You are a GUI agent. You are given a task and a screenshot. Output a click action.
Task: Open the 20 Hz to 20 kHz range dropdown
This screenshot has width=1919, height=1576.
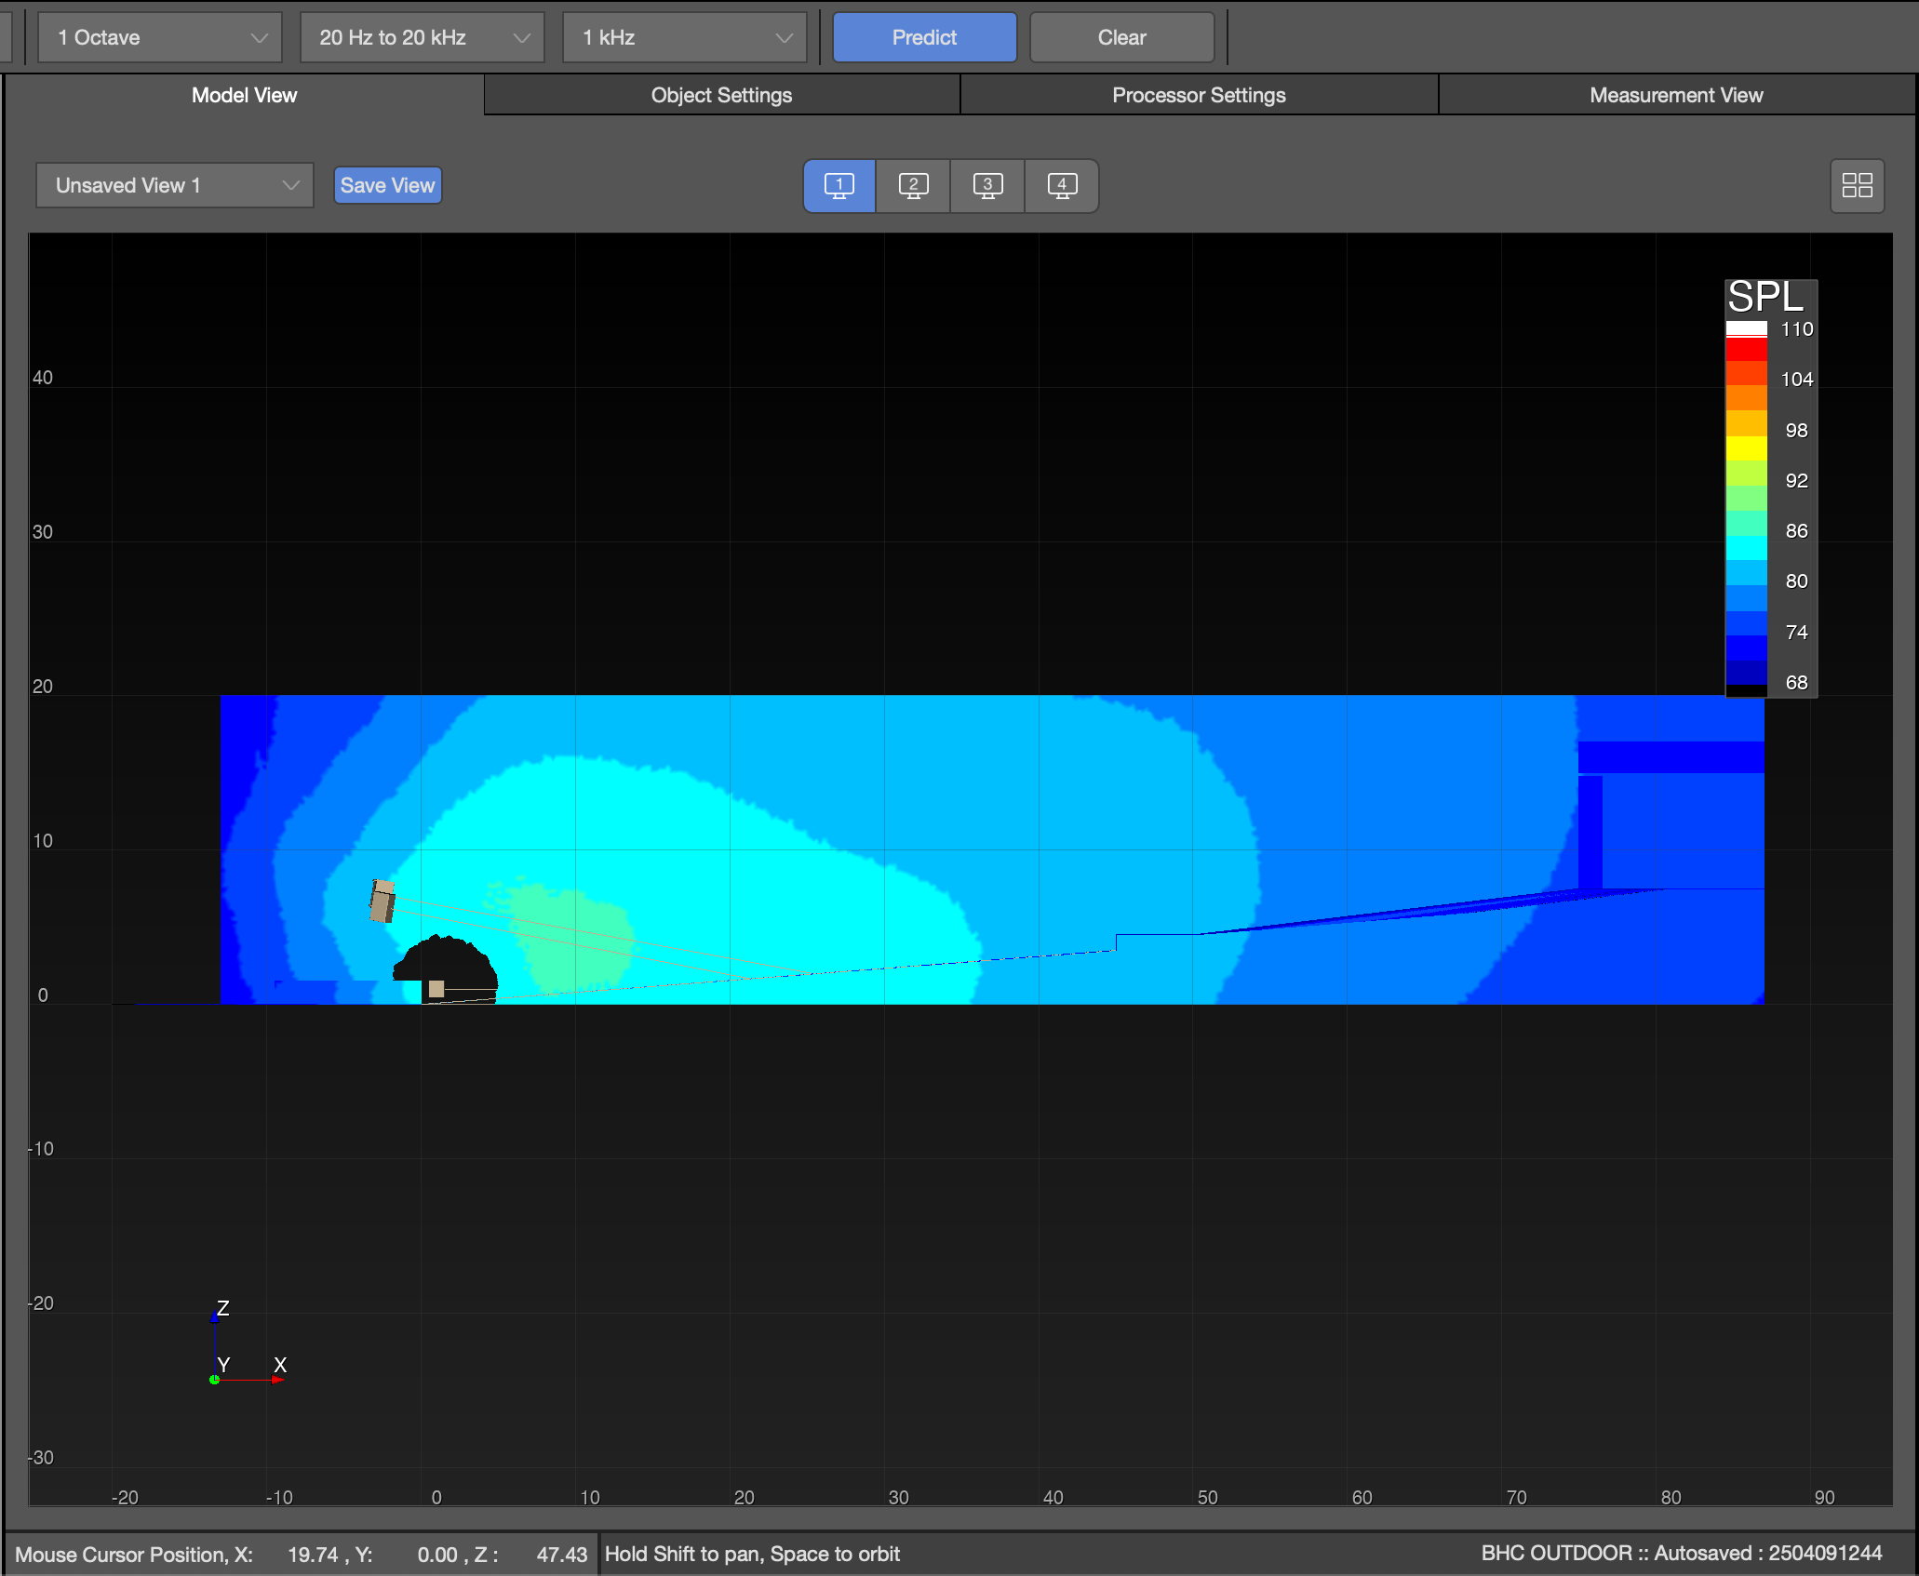point(422,38)
